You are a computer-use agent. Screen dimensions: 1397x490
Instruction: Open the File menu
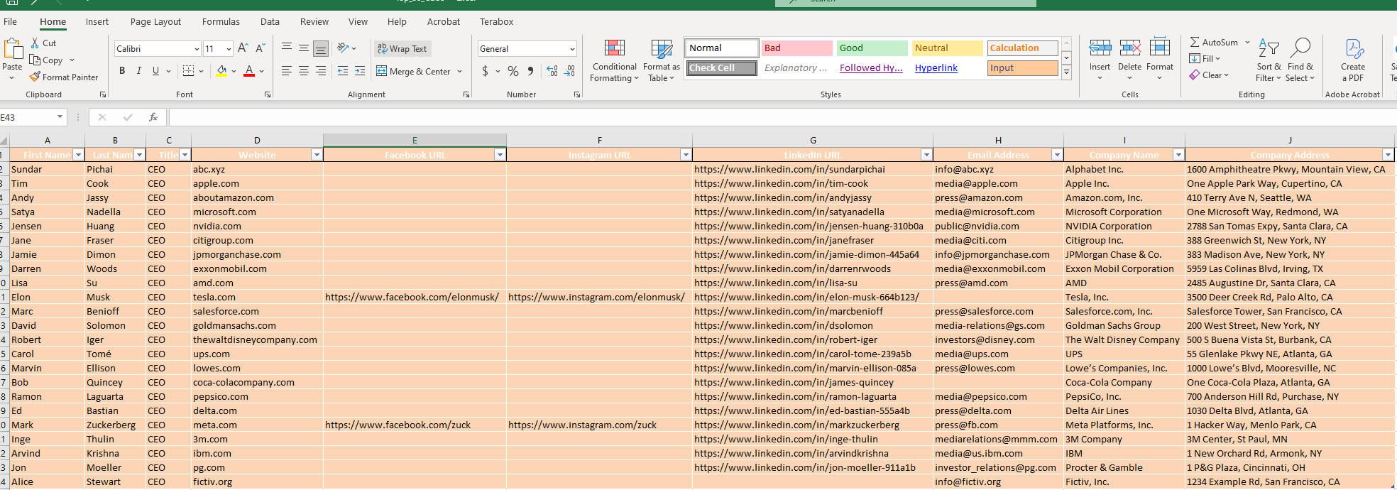click(11, 22)
